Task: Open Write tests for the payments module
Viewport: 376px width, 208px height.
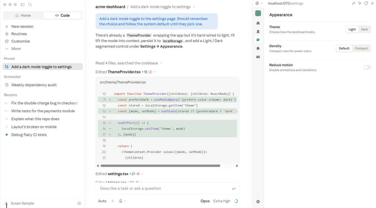Action: click(43, 111)
